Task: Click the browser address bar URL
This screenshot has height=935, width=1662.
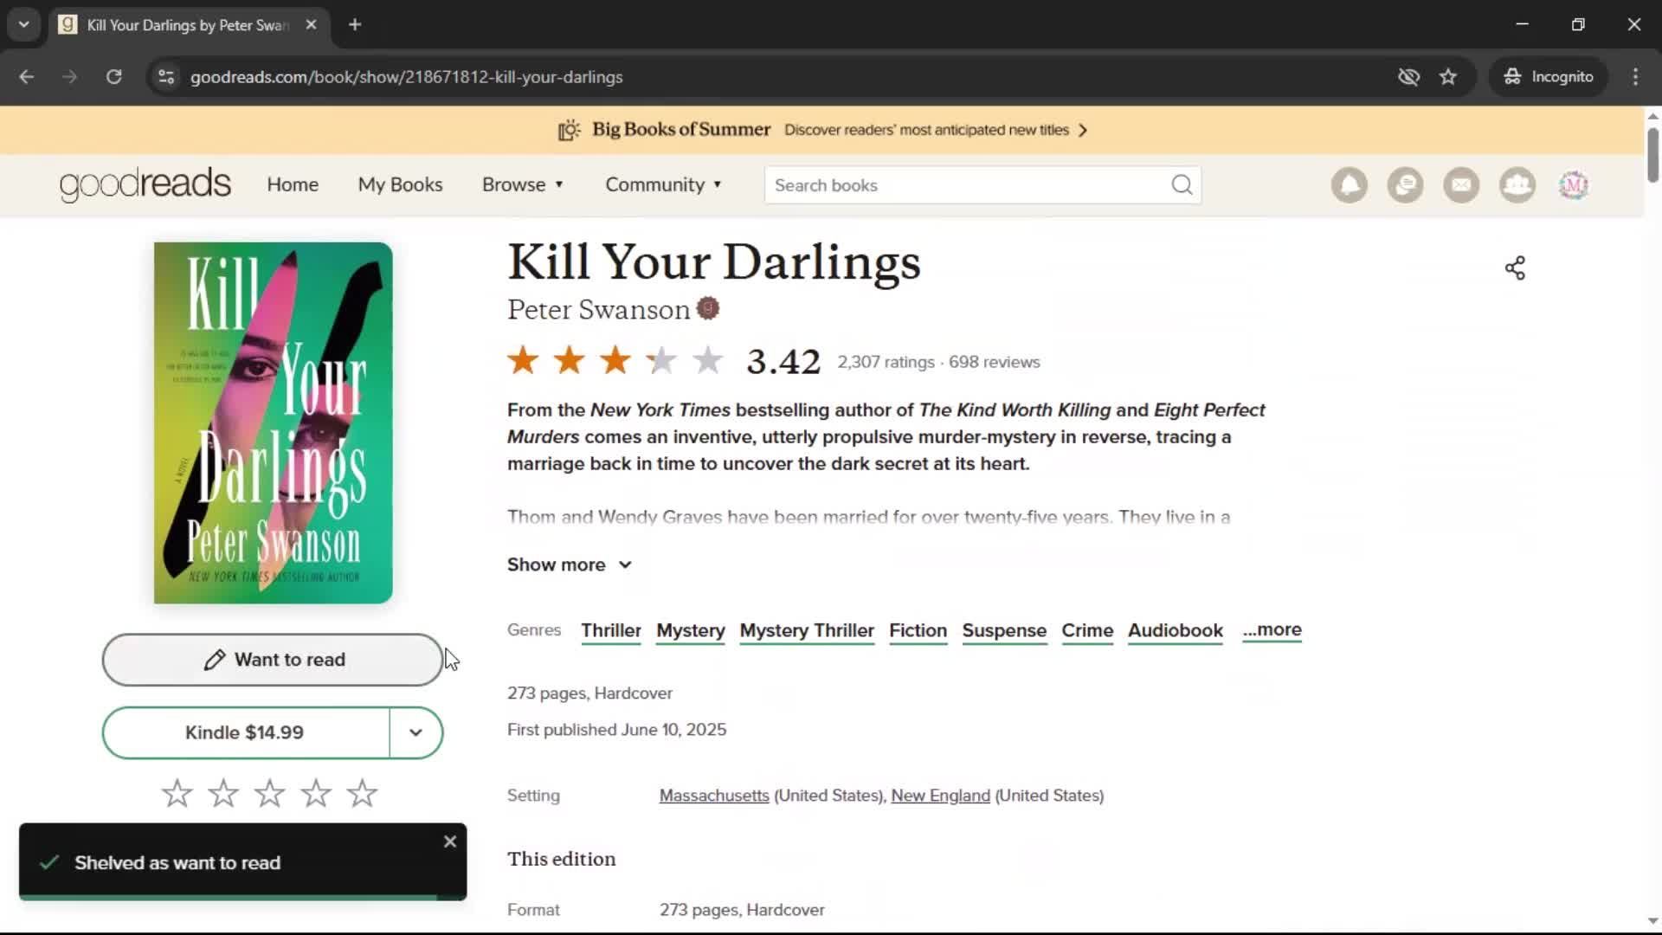Action: tap(407, 77)
